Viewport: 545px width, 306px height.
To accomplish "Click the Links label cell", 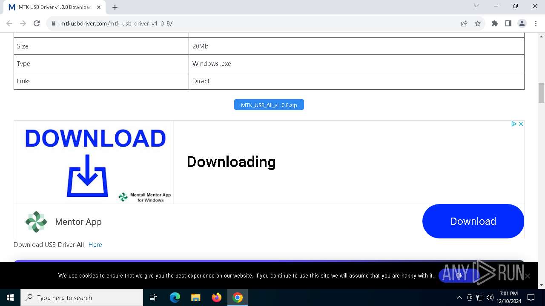I will pos(101,81).
